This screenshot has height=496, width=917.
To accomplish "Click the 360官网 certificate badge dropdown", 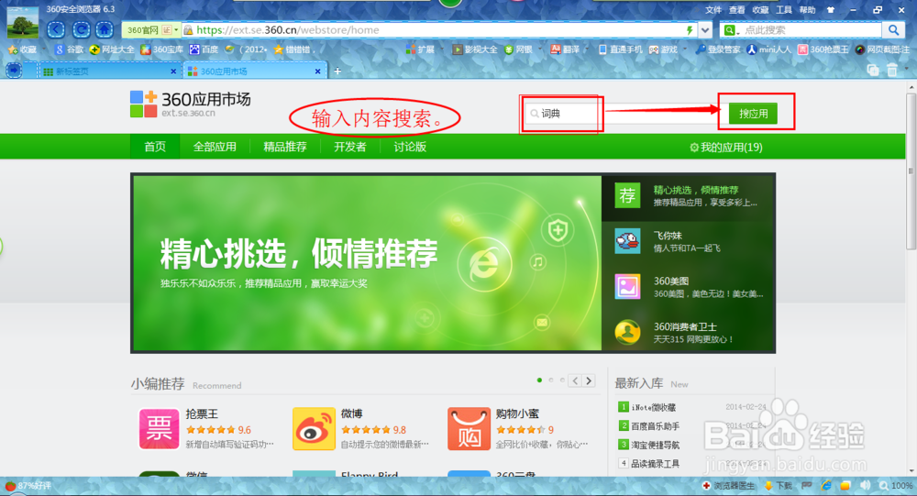I will pos(151,30).
